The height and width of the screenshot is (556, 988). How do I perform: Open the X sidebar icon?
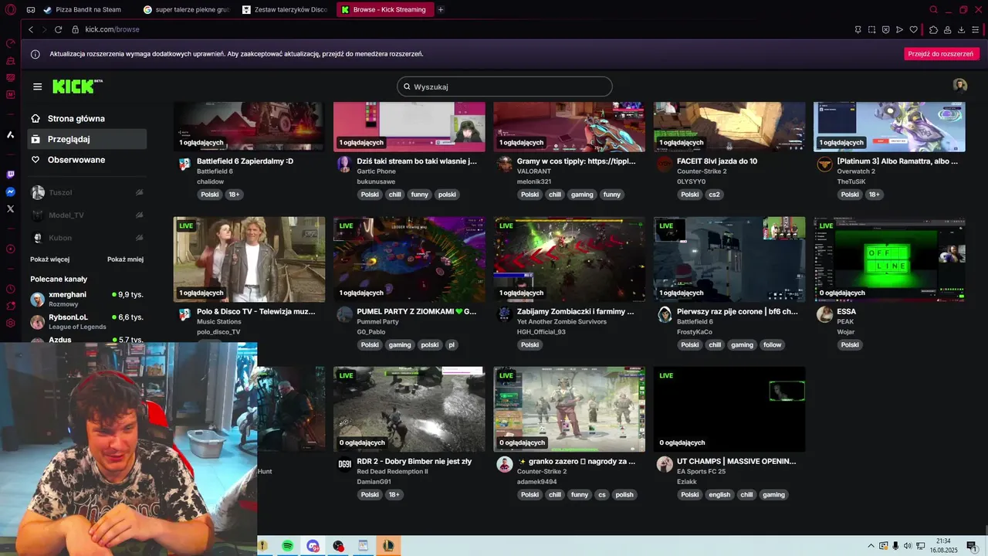pyautogui.click(x=10, y=208)
